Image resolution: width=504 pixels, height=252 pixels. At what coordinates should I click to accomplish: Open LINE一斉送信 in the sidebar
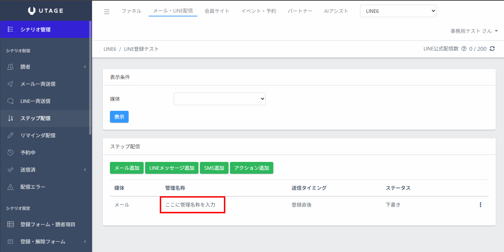[x=44, y=101]
